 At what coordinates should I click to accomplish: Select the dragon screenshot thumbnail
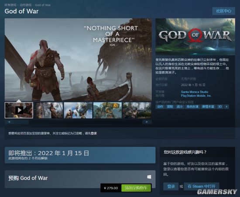click(x=78, y=111)
